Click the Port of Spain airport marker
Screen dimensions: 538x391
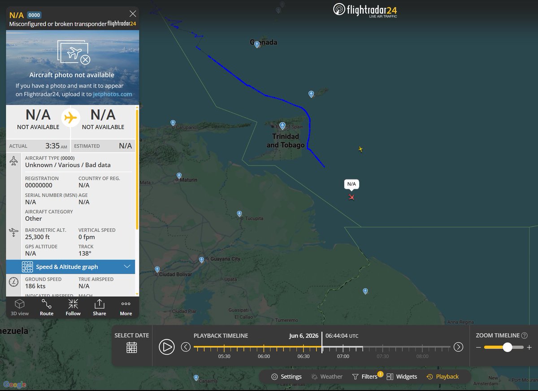282,126
